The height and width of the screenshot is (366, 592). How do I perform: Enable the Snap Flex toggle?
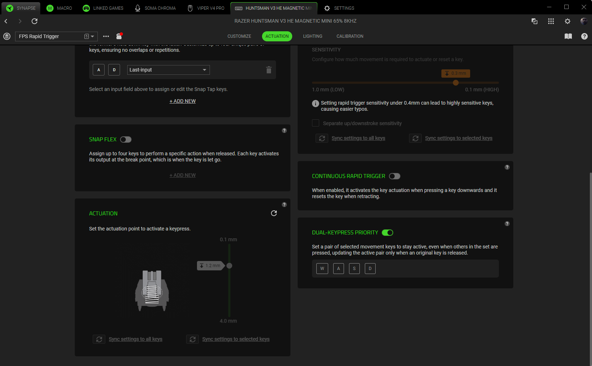[x=126, y=139]
